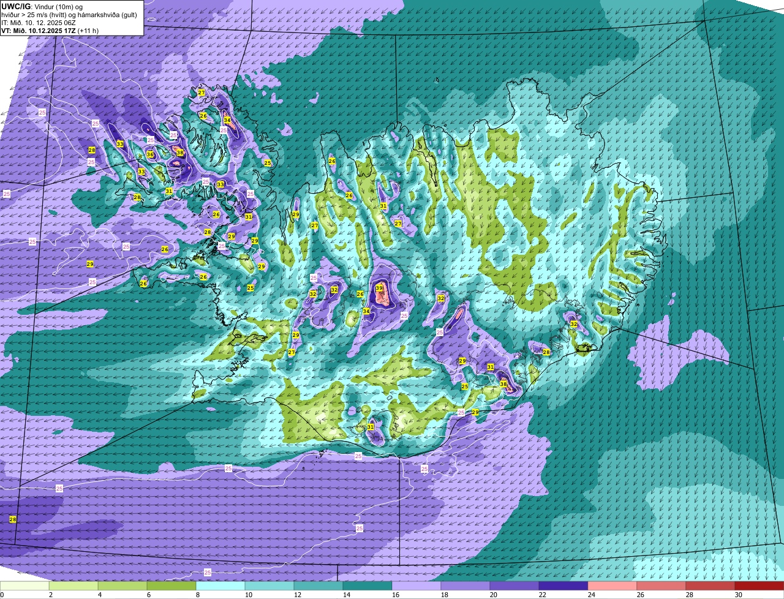Click the "IT: Mið. 10. 12. 2025 06Z" line
Image resolution: width=784 pixels, height=599 pixels.
click(39, 22)
